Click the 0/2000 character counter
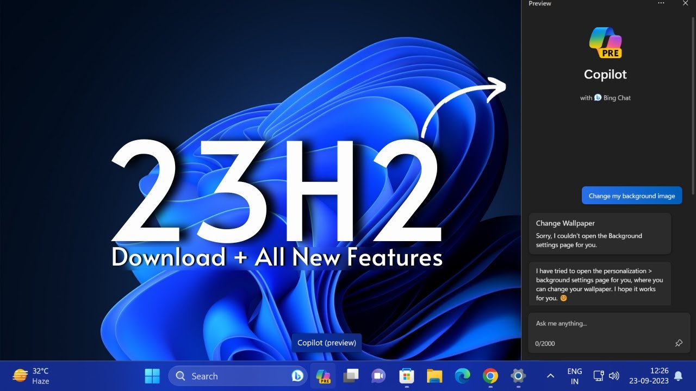 pyautogui.click(x=545, y=344)
